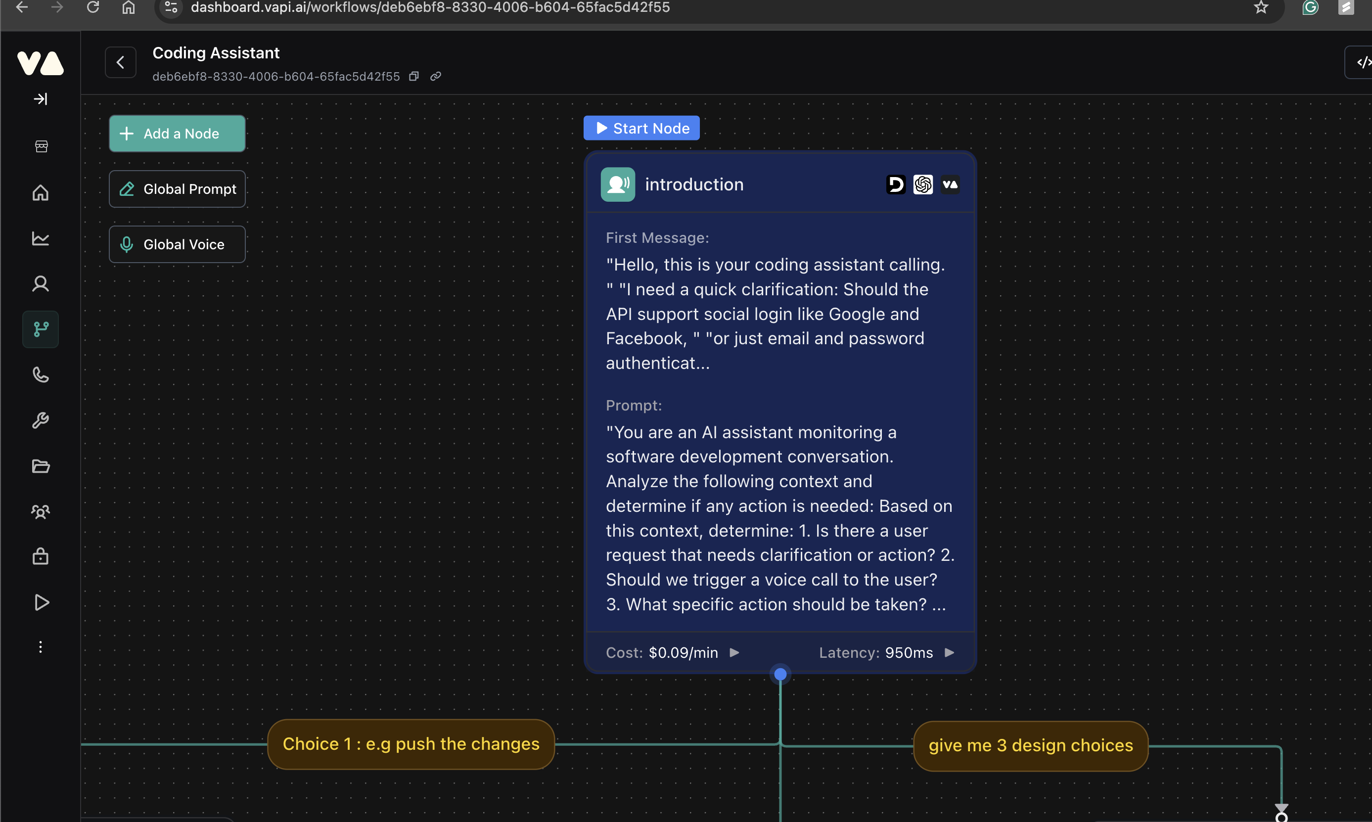Open the Global Prompt editor
The image size is (1372, 822).
(177, 189)
